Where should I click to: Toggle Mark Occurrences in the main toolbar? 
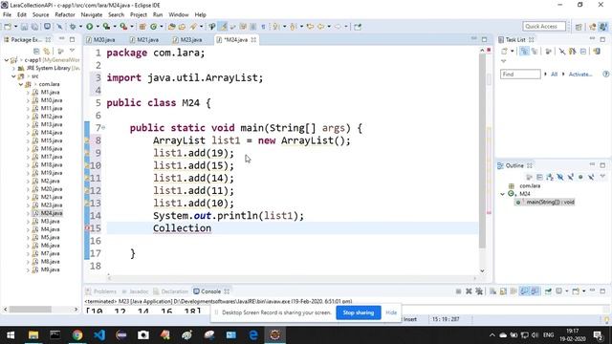[223, 27]
